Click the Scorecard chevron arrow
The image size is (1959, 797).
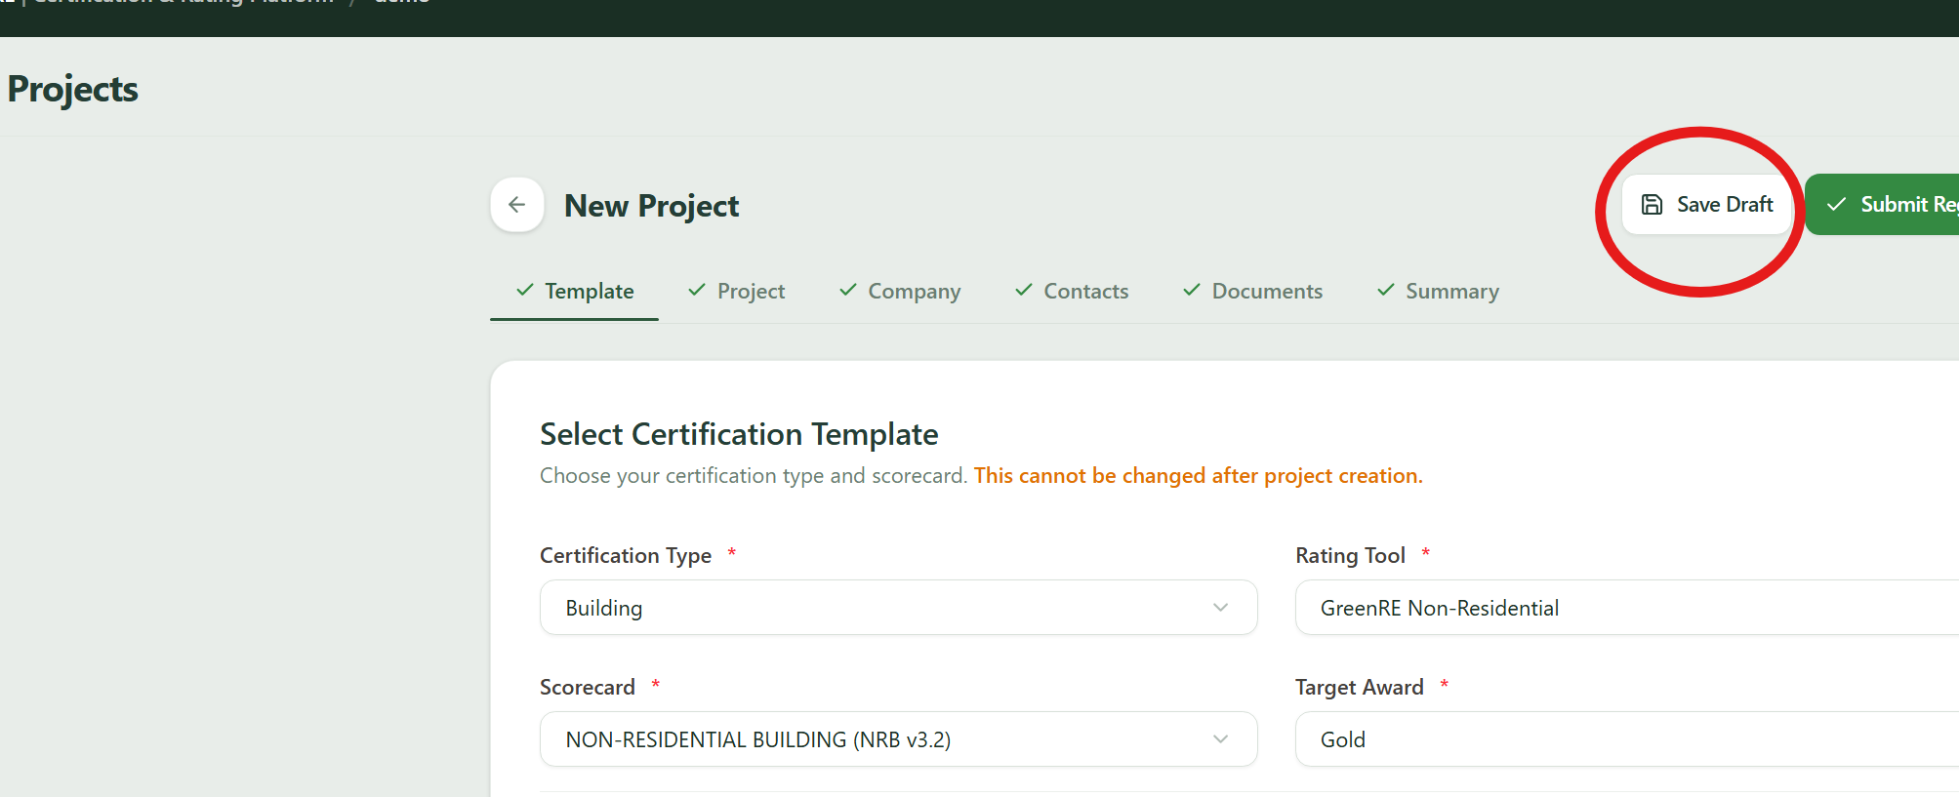click(x=1220, y=739)
